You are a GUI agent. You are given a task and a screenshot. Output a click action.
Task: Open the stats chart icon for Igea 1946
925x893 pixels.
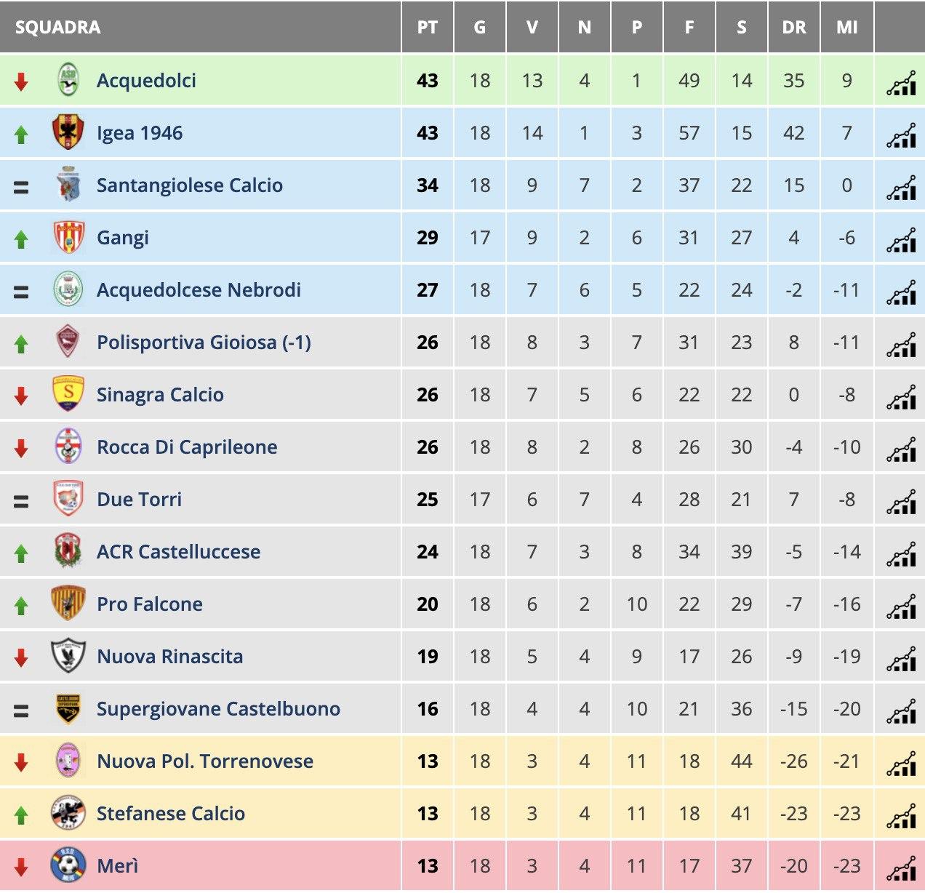[901, 135]
